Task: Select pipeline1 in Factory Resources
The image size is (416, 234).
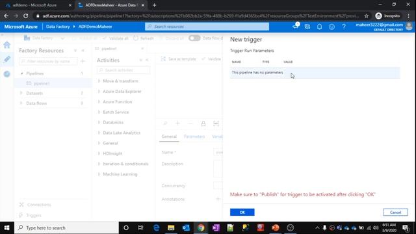Action: (42, 83)
